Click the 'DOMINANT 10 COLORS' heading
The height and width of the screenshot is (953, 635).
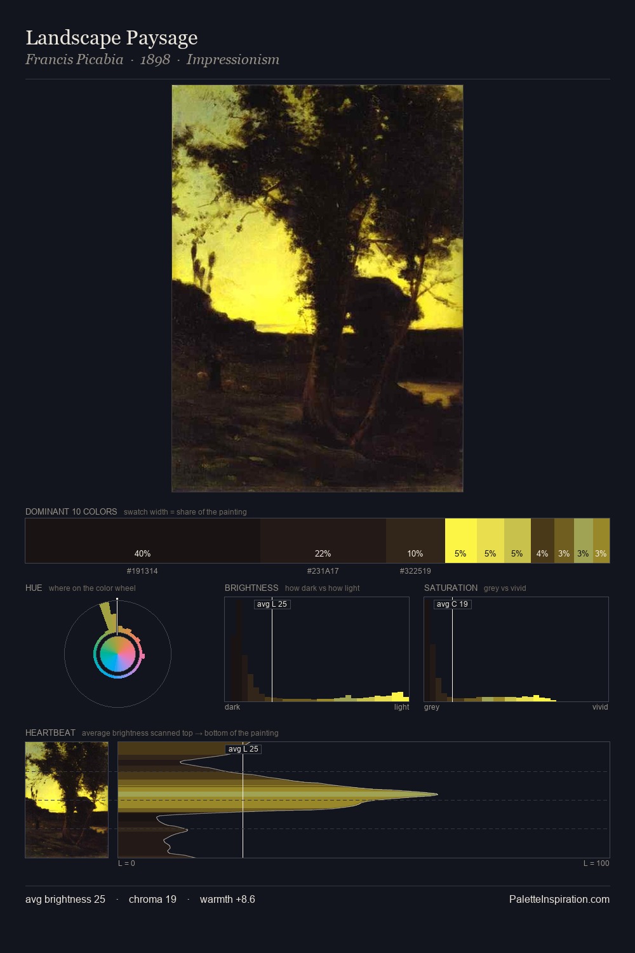click(71, 511)
